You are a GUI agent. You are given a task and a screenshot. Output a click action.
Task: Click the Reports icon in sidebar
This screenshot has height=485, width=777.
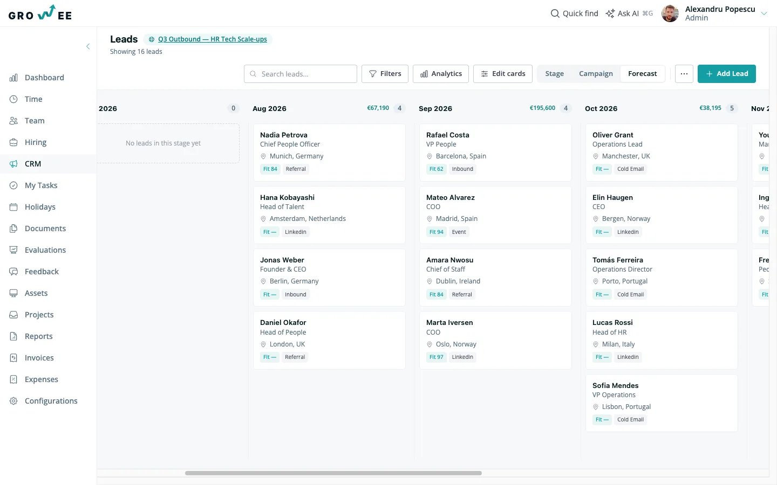coord(13,336)
